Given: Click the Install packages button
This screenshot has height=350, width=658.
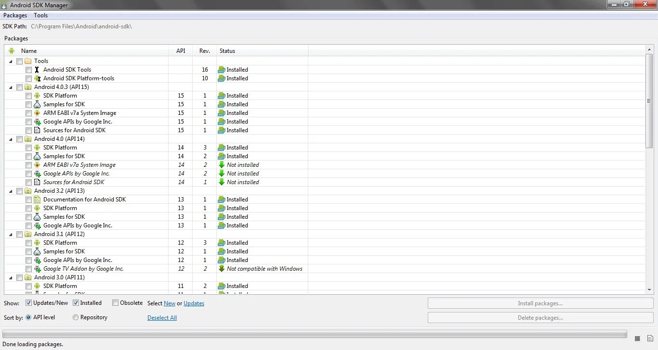Looking at the screenshot, I should coord(540,303).
